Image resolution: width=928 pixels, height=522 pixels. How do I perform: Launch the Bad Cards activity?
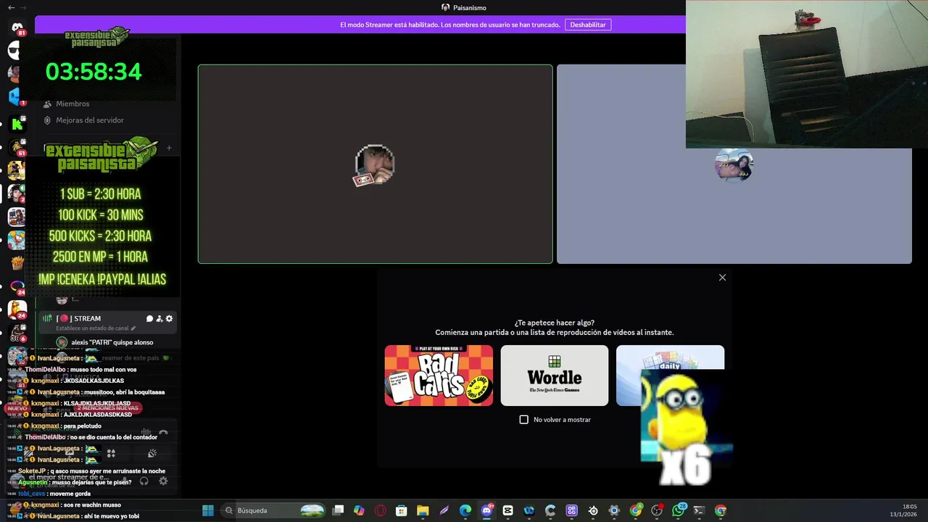click(x=439, y=376)
